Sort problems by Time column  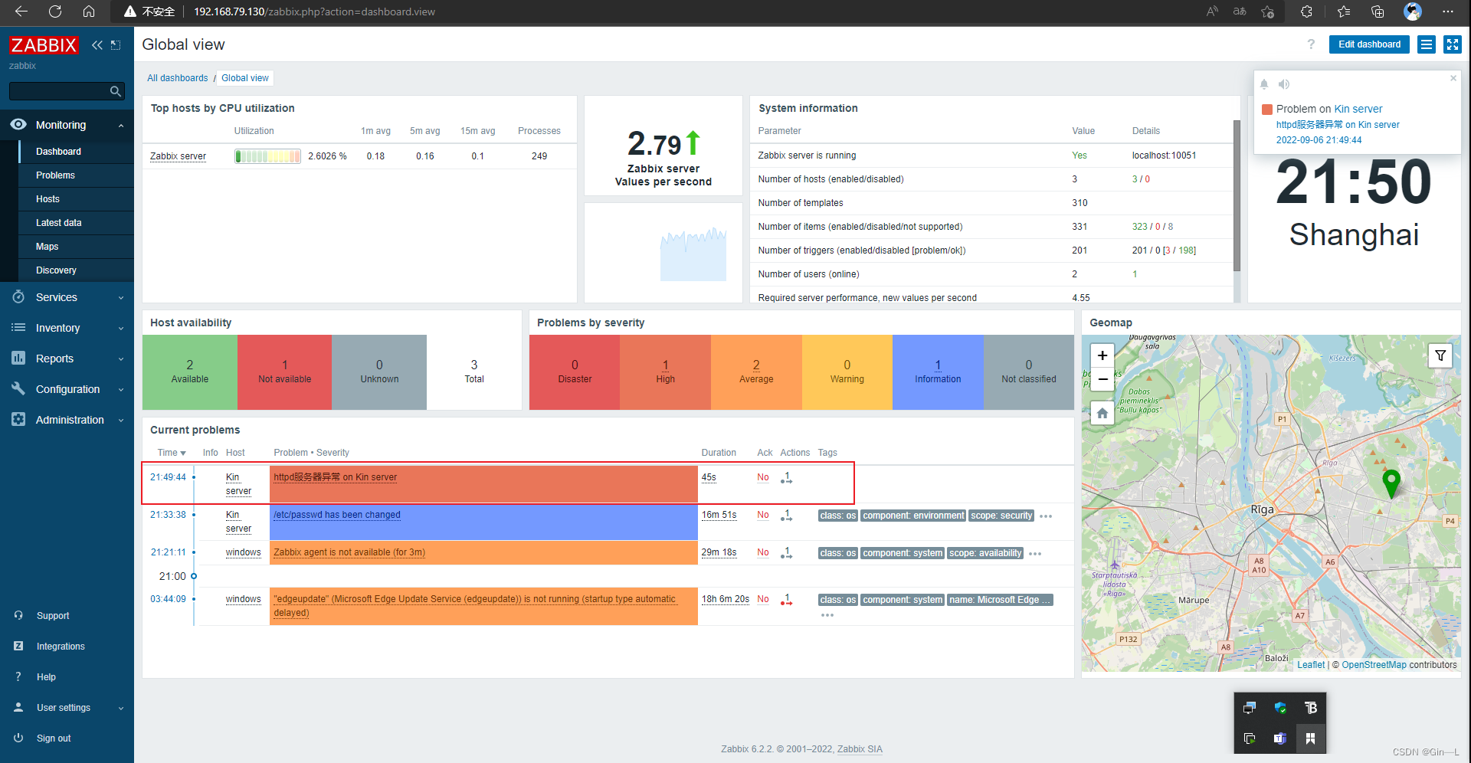[x=172, y=453]
